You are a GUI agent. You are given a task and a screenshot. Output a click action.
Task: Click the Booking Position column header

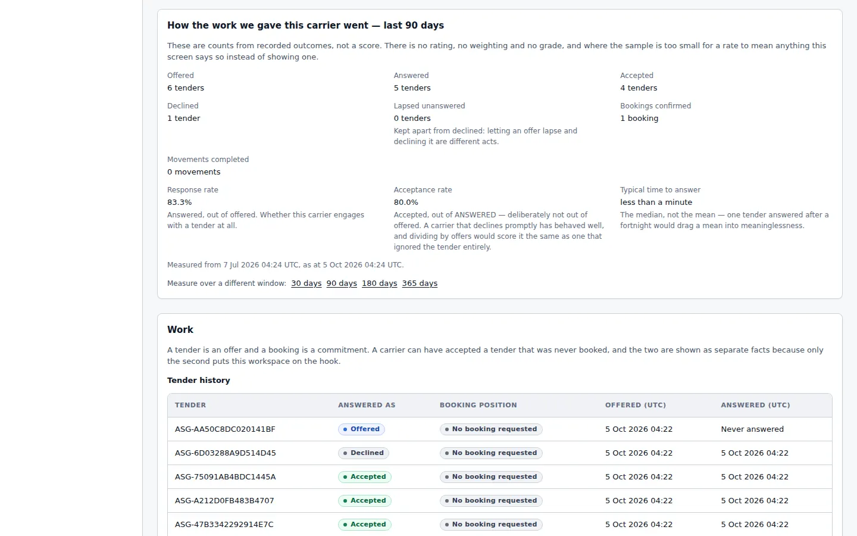(x=478, y=405)
